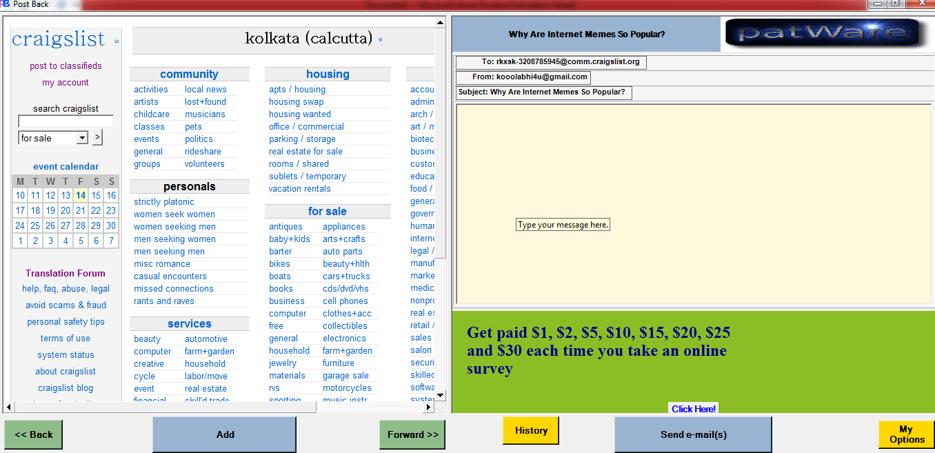The height and width of the screenshot is (453, 935).
Task: Click the From address field
Action: point(523,77)
